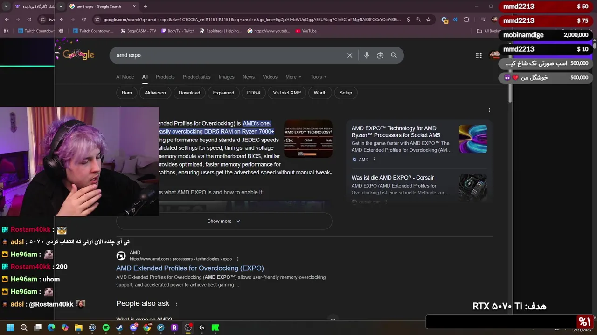Screen dimensions: 597x335
Task: Open the browser Extensions puzzle icon
Action: click(466, 20)
